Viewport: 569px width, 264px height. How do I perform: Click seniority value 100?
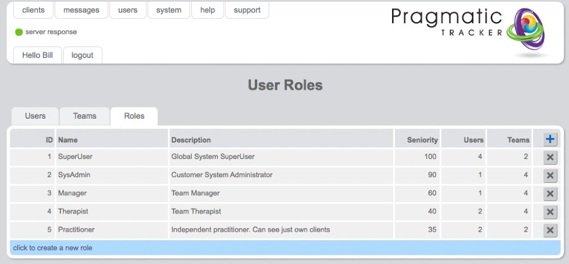(430, 157)
